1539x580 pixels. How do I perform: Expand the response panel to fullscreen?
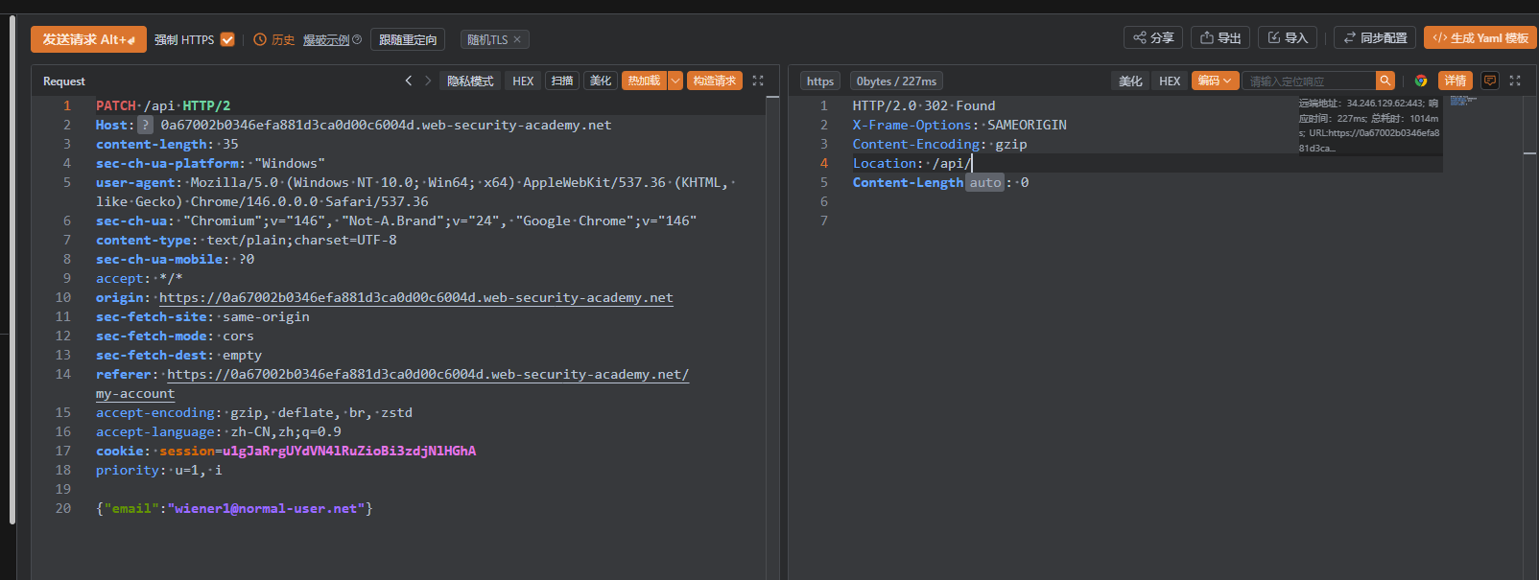(x=1515, y=81)
